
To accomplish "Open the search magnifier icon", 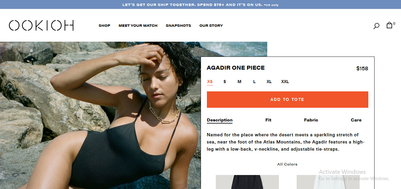I will click(376, 26).
